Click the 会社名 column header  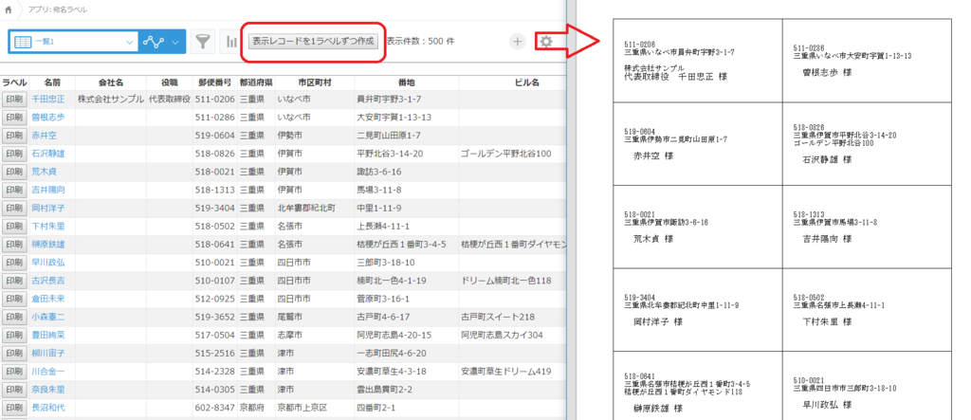coord(111,82)
